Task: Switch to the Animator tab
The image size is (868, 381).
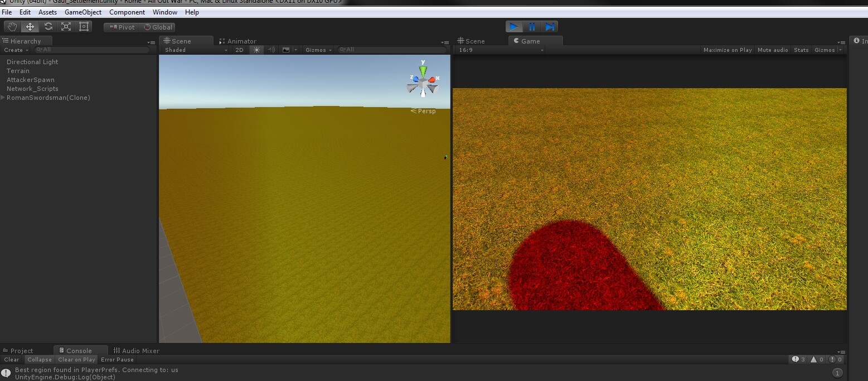Action: (241, 41)
